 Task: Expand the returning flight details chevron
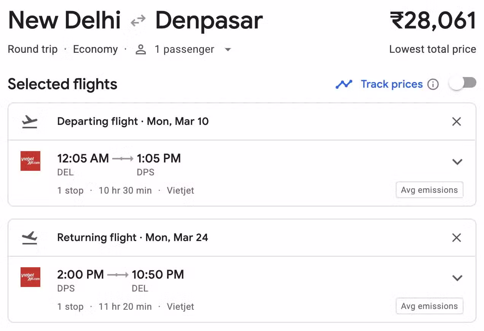coord(457,278)
